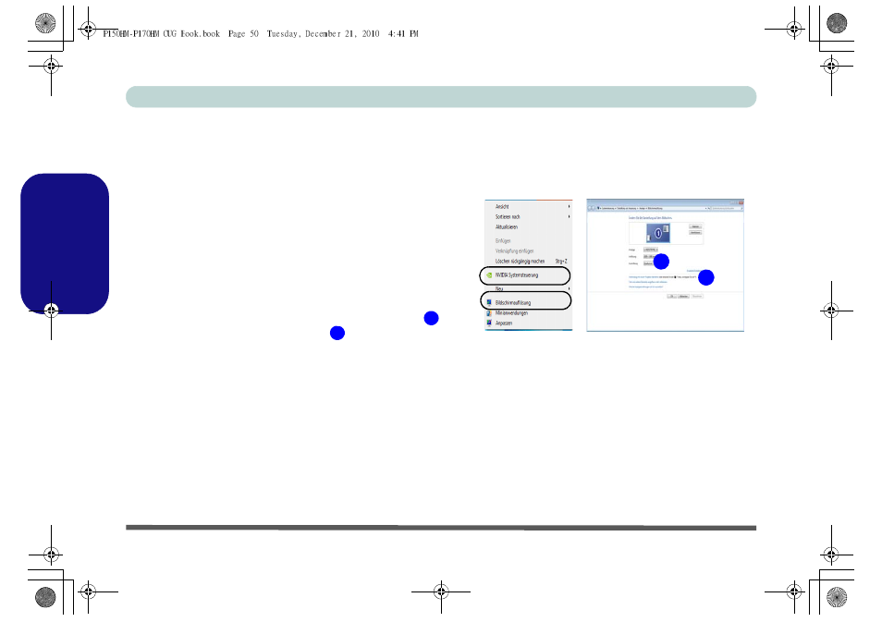This screenshot has height=622, width=882.
Task: Click the Anpassen personalize icon
Action: (x=489, y=323)
